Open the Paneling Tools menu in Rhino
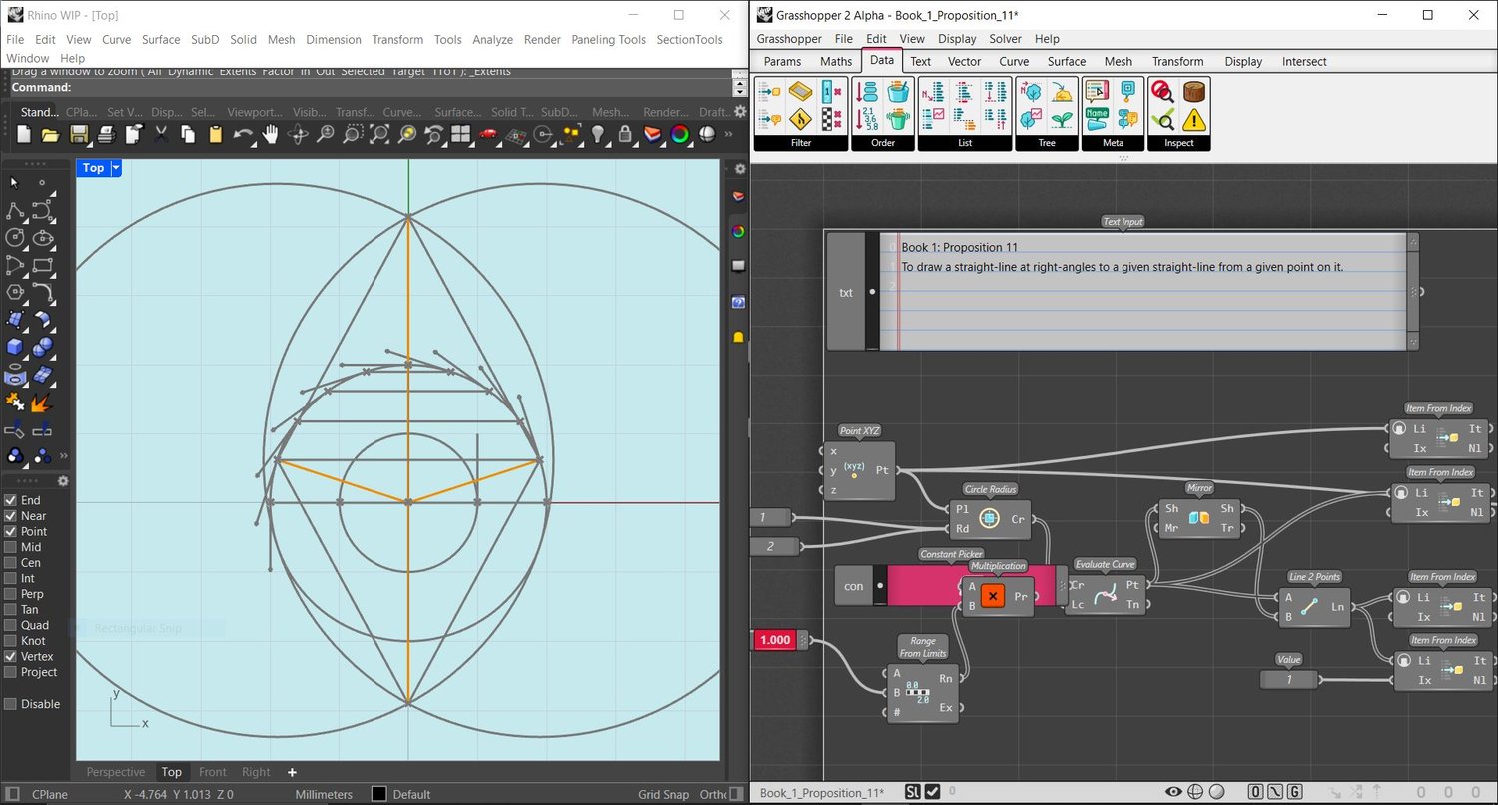The height and width of the screenshot is (805, 1498). coord(608,39)
